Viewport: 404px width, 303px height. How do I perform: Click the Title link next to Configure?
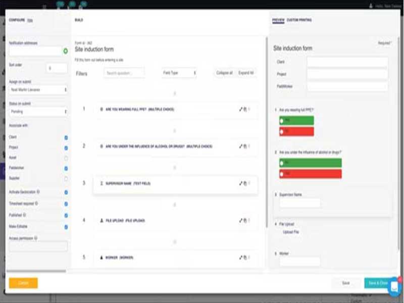click(30, 20)
